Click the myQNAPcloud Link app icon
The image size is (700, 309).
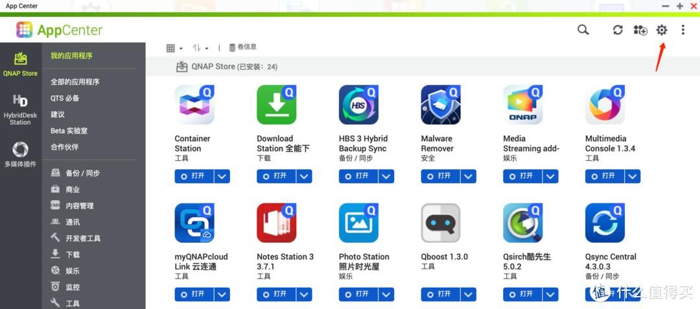tap(194, 223)
